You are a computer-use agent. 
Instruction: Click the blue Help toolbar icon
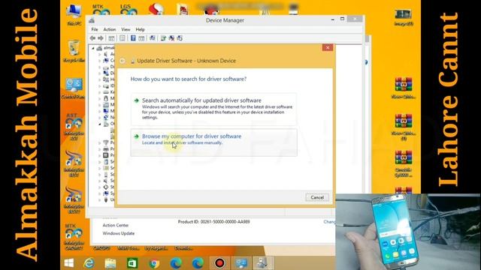coord(133,38)
